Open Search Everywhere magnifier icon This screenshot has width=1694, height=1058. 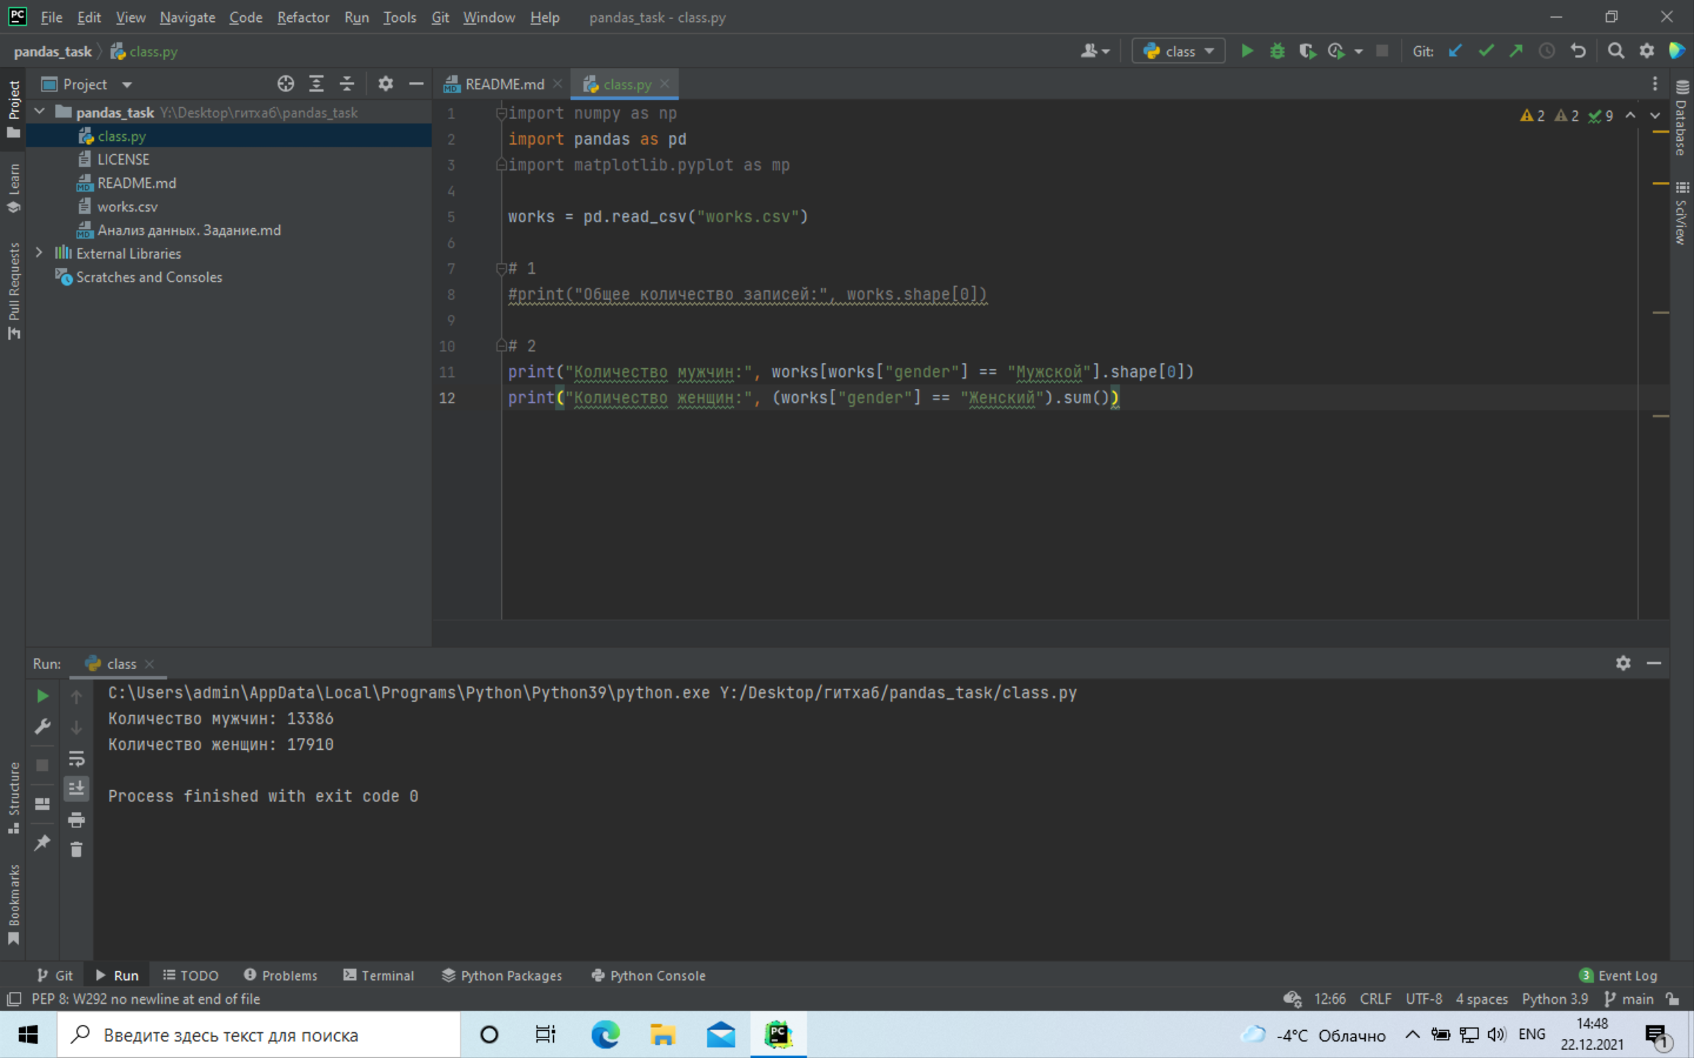pos(1616,51)
